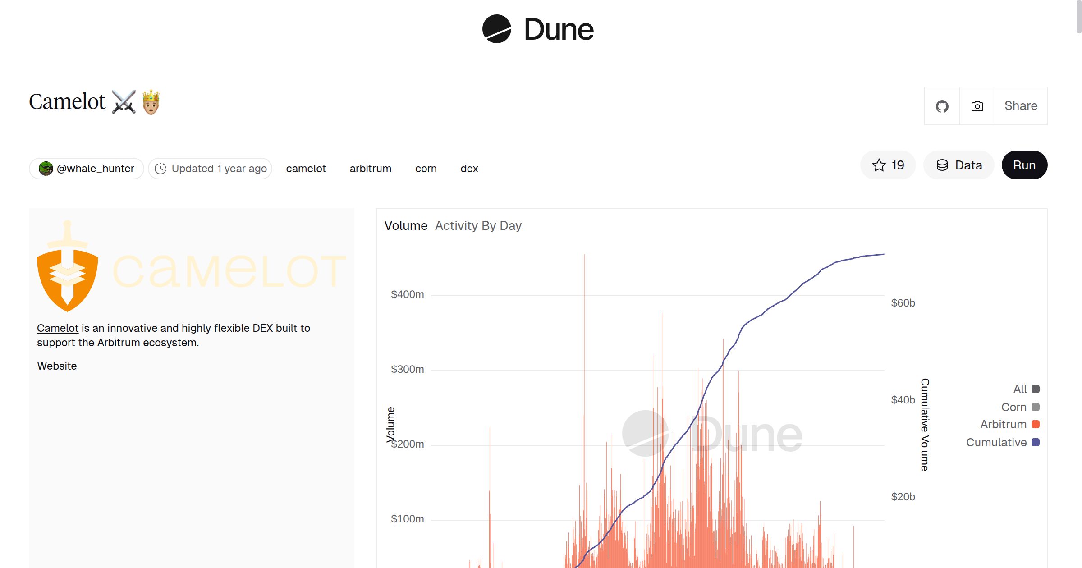1082x568 pixels.
Task: Select the camelot tag
Action: (306, 169)
